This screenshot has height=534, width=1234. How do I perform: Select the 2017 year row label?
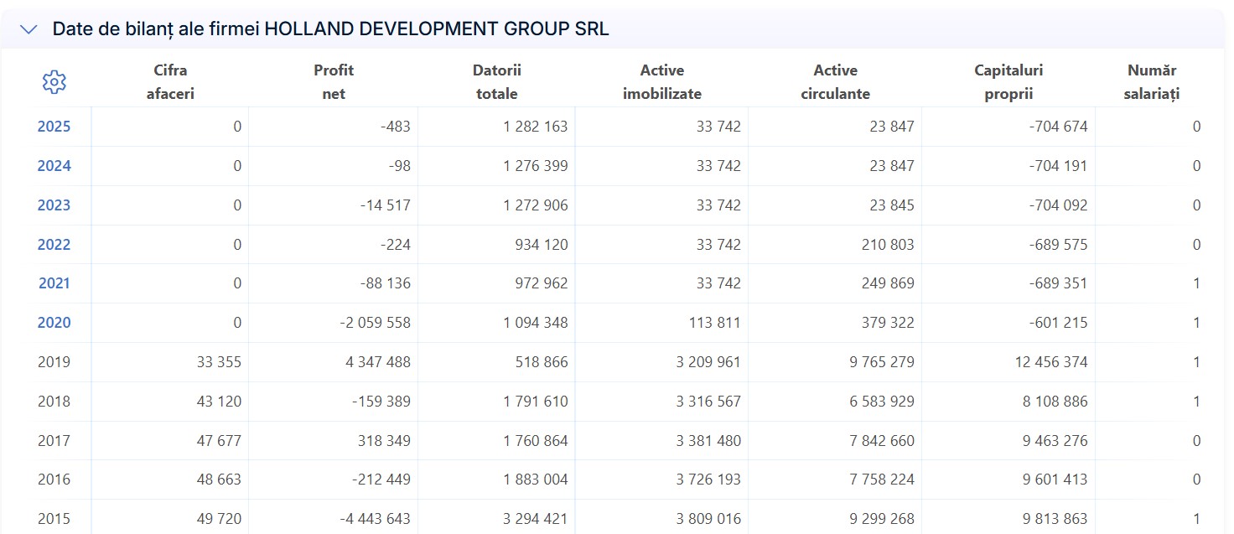(x=54, y=441)
